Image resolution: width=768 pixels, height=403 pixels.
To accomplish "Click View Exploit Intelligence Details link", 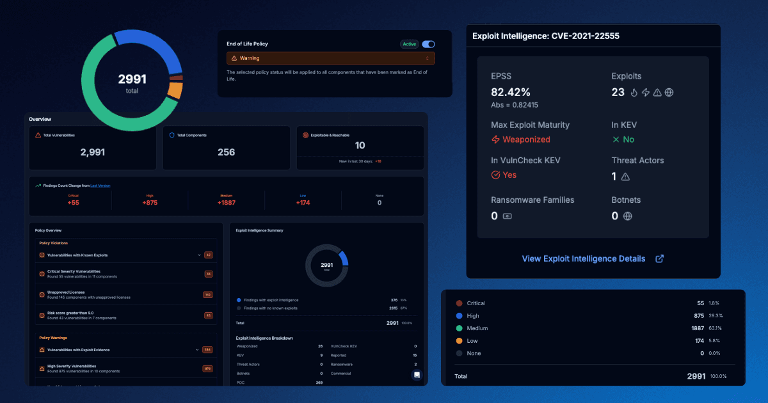I will pyautogui.click(x=583, y=259).
